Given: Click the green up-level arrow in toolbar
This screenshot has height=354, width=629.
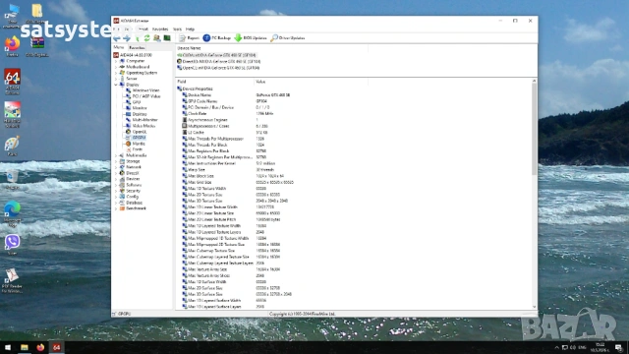Looking at the screenshot, I should coord(138,38).
